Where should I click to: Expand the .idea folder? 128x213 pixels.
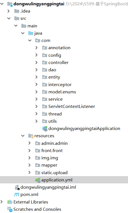coord(9,11)
